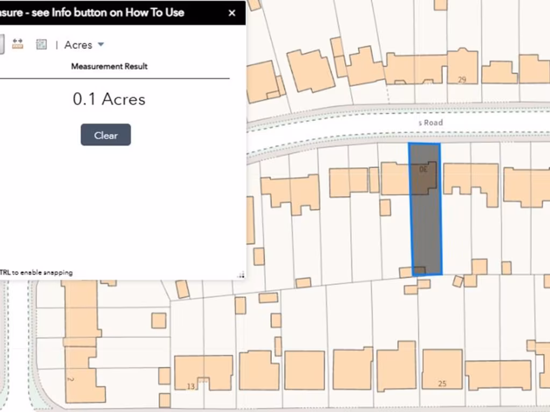The width and height of the screenshot is (550, 412).
Task: Click the CTRL snapping hint text
Action: coord(37,273)
